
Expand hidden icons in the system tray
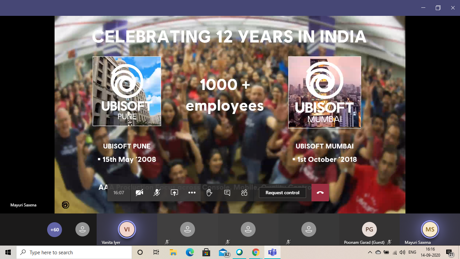(x=369, y=252)
